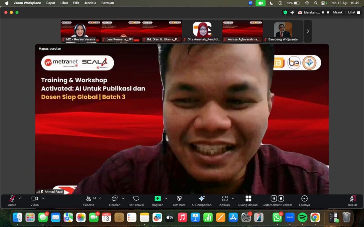The height and width of the screenshot is (227, 364).
Task: Select the Annisa Aghniarahma thumbnail
Action: (242, 31)
